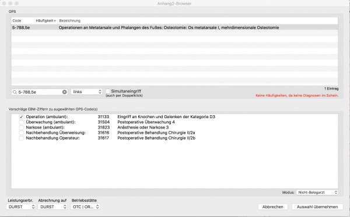Click text Postoperative Behandlung Chirurgie II/2b

point(156,138)
